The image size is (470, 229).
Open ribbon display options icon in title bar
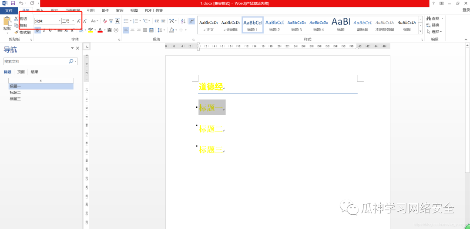click(x=442, y=3)
